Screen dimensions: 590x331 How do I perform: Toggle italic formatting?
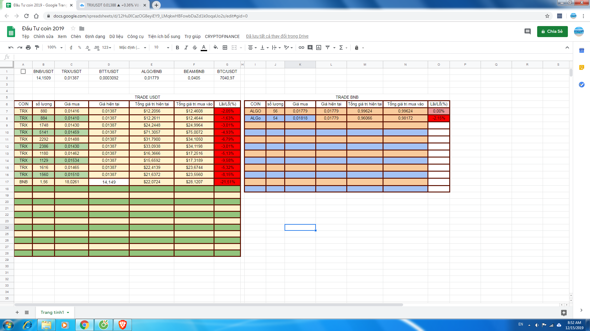pos(186,48)
